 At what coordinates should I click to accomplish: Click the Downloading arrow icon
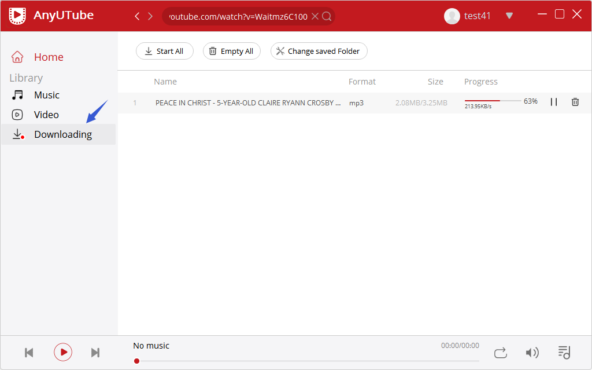pos(18,134)
